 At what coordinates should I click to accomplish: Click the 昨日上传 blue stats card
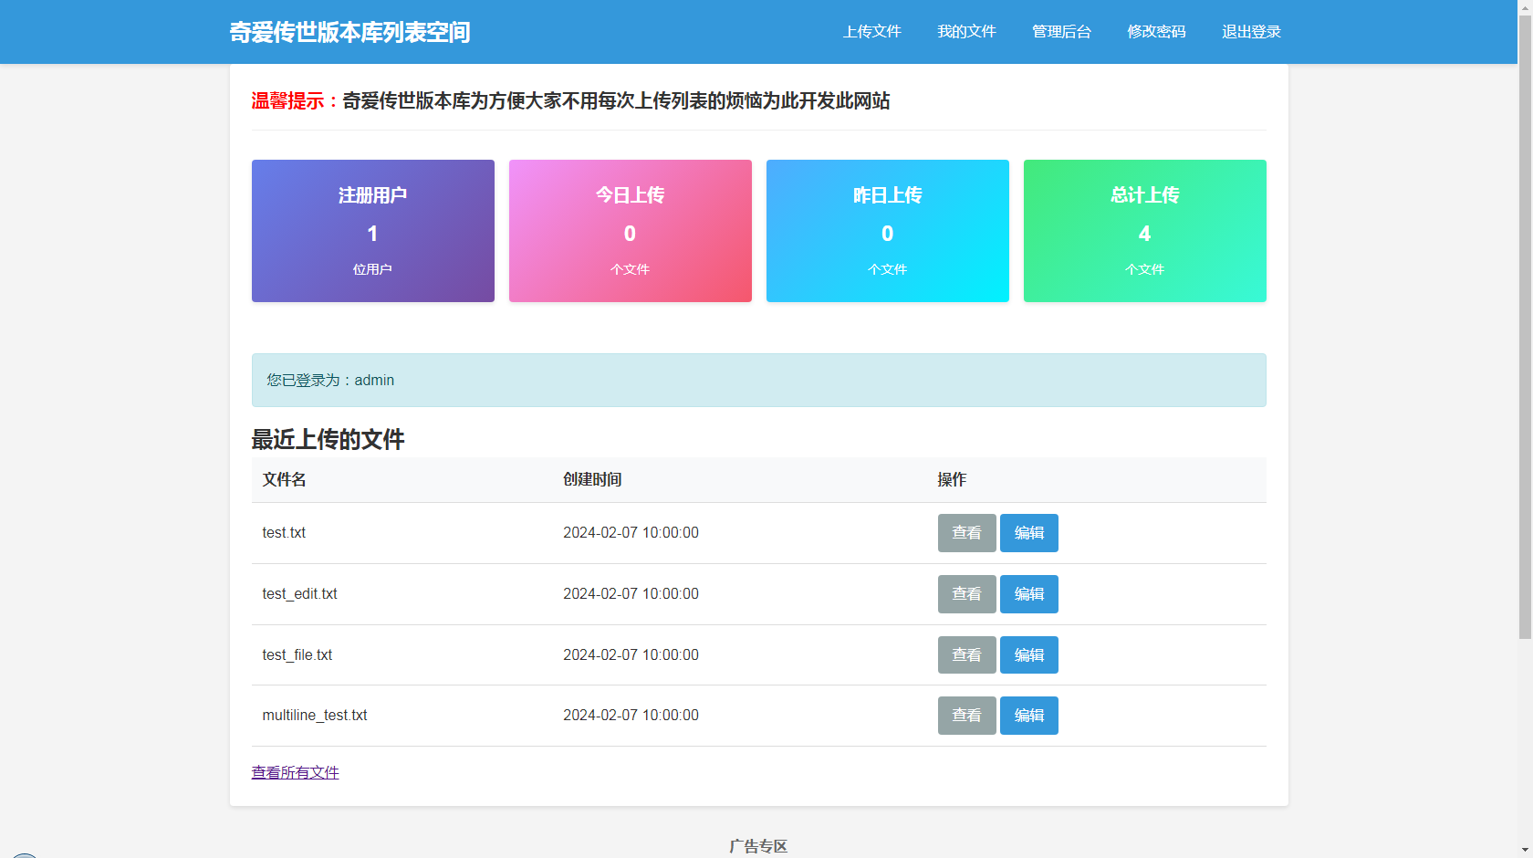pos(887,231)
